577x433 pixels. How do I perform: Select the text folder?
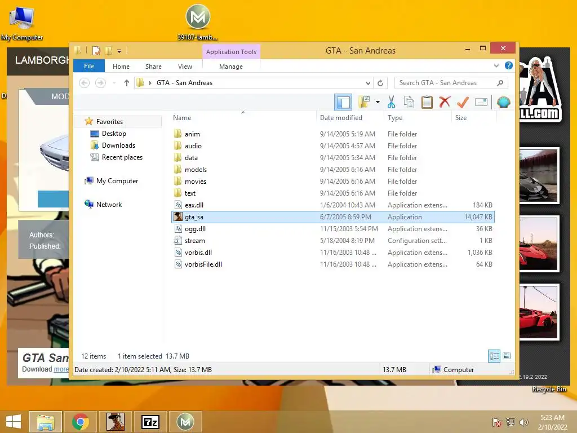click(333, 193)
